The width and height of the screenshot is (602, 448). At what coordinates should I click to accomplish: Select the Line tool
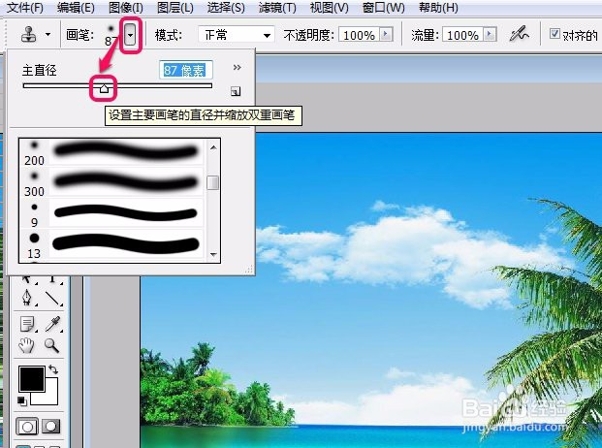coord(52,298)
